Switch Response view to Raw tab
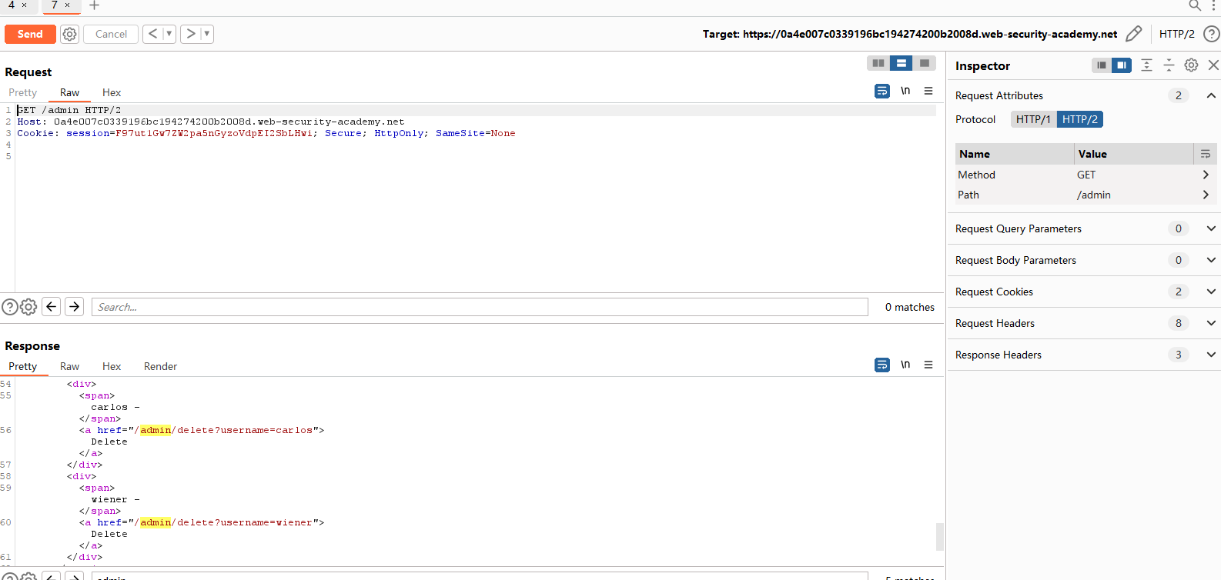The width and height of the screenshot is (1221, 580). click(69, 366)
